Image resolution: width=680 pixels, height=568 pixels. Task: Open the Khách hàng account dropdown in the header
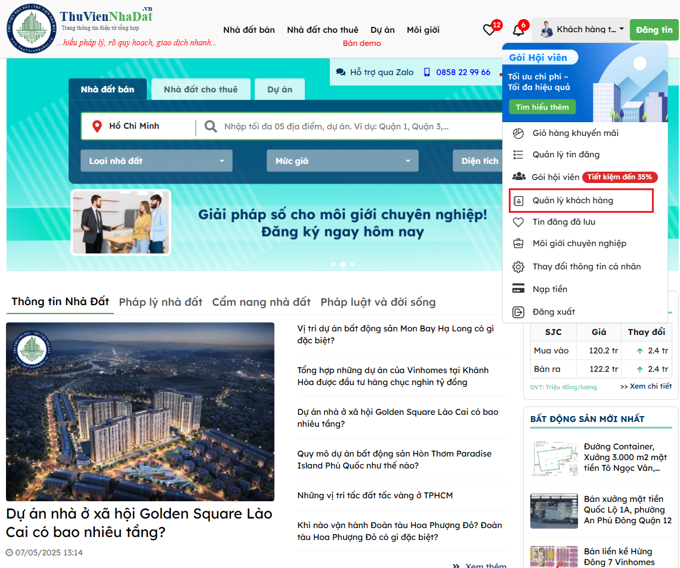click(x=582, y=29)
